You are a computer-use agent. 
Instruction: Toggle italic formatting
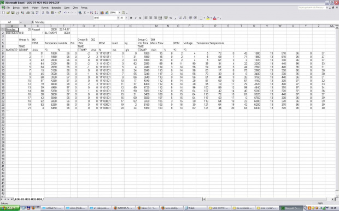[136, 18]
